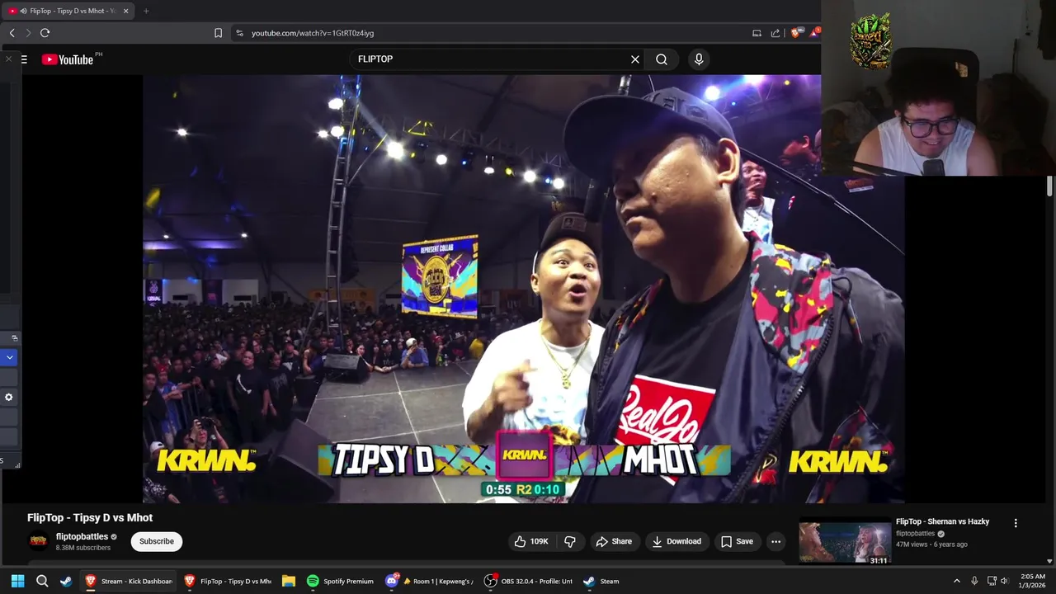Expand the blue chevron in left panel
Viewport: 1056px width, 594px height.
pos(9,357)
